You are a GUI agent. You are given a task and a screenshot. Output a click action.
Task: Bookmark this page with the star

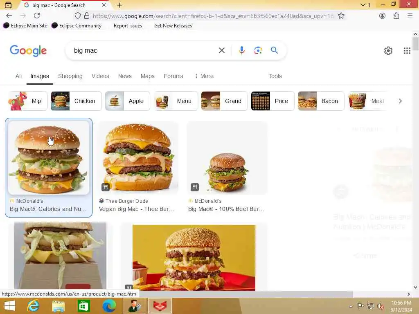coord(341,16)
